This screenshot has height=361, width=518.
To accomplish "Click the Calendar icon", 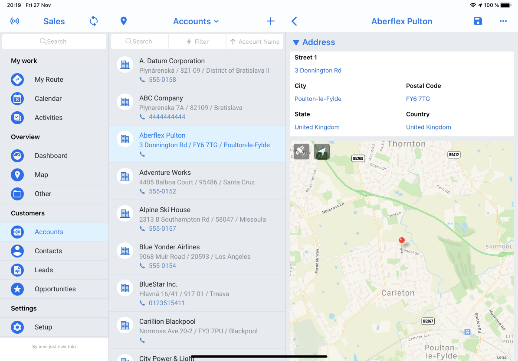I will tap(17, 99).
